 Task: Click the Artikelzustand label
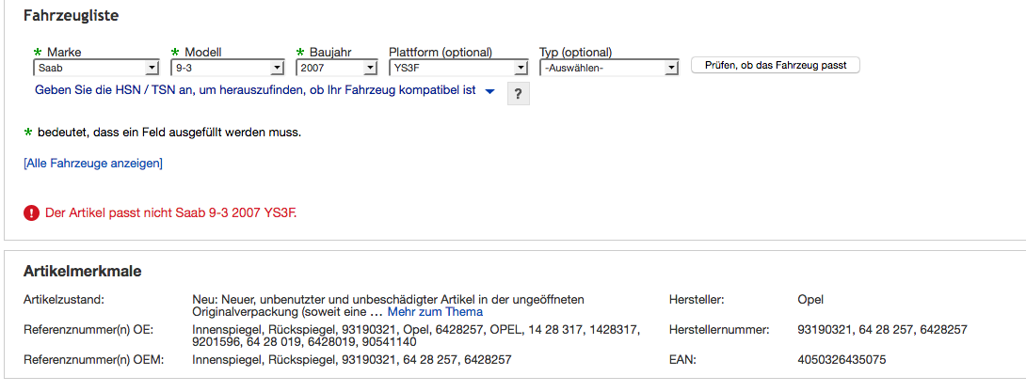coord(64,300)
